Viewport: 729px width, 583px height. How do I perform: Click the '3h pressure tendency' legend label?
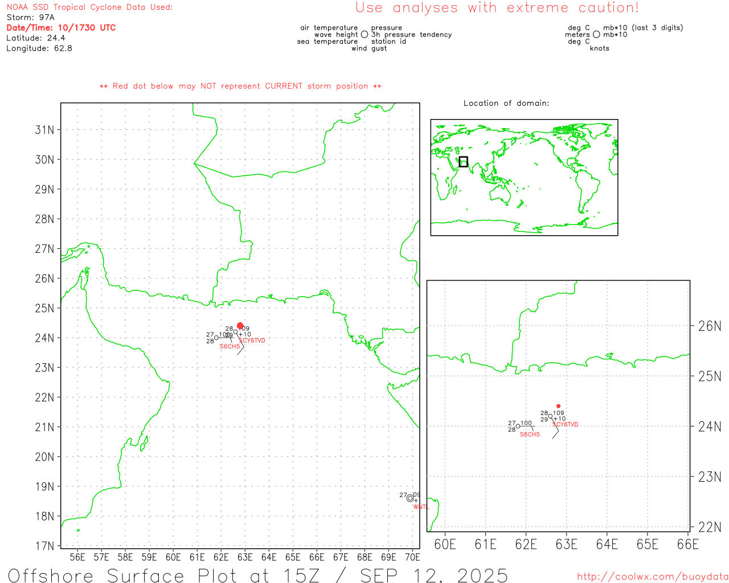coord(412,35)
